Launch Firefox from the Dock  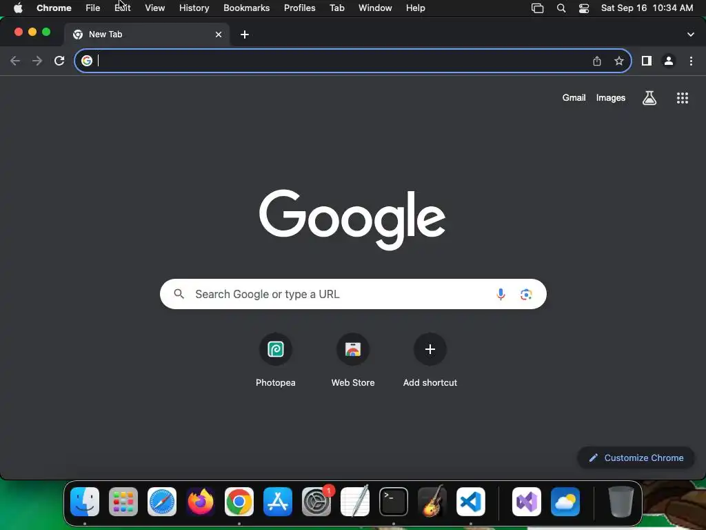coord(201,502)
